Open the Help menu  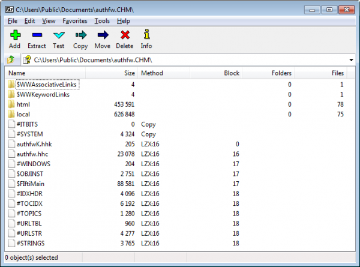pyautogui.click(x=123, y=21)
